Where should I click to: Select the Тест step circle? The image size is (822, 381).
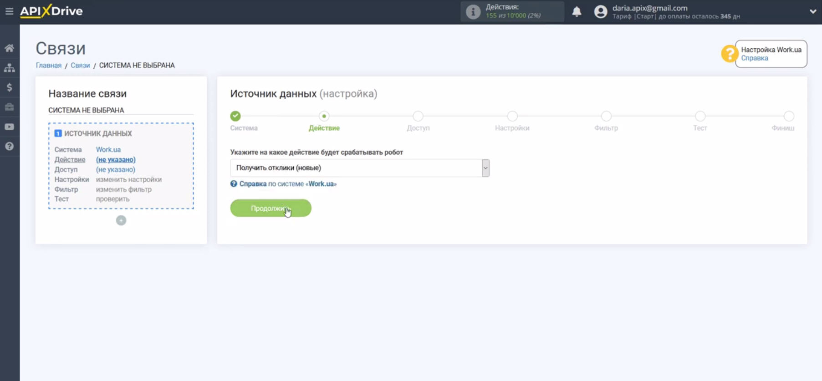coord(700,116)
